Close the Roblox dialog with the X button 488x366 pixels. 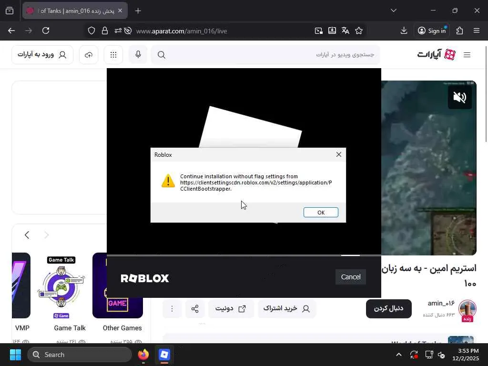click(339, 155)
